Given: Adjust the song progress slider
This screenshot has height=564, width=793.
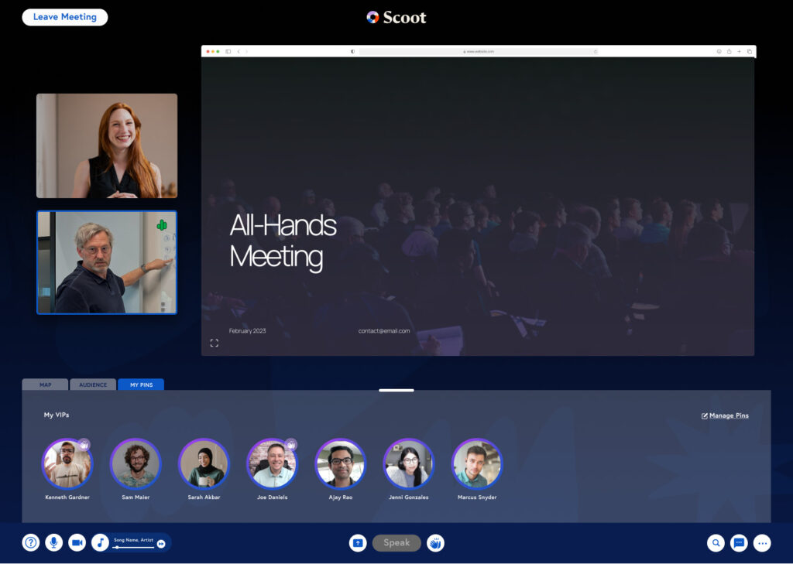Looking at the screenshot, I should [134, 548].
